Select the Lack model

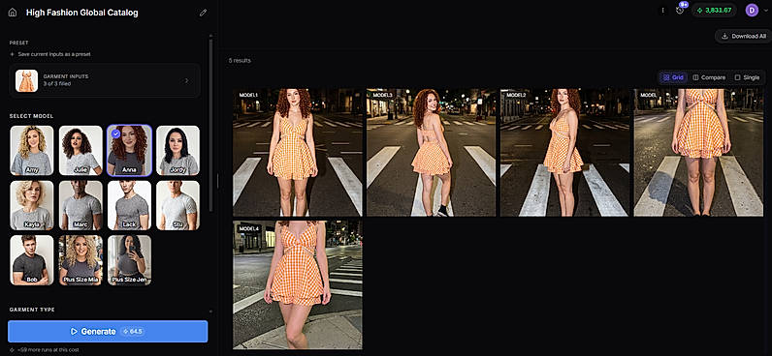[130, 205]
